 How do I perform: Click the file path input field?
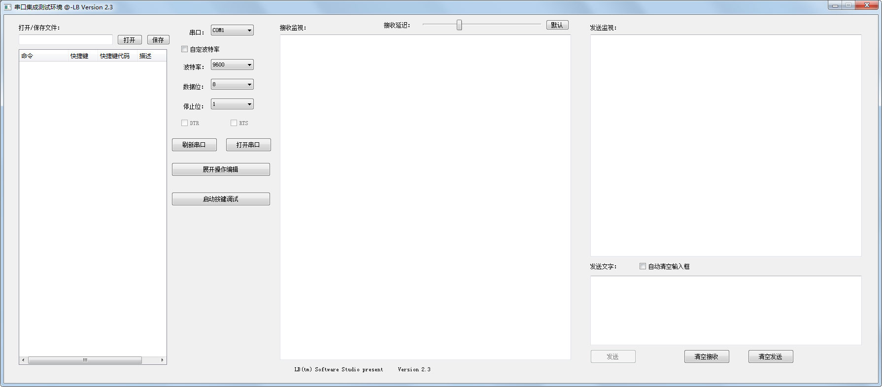pyautogui.click(x=66, y=39)
